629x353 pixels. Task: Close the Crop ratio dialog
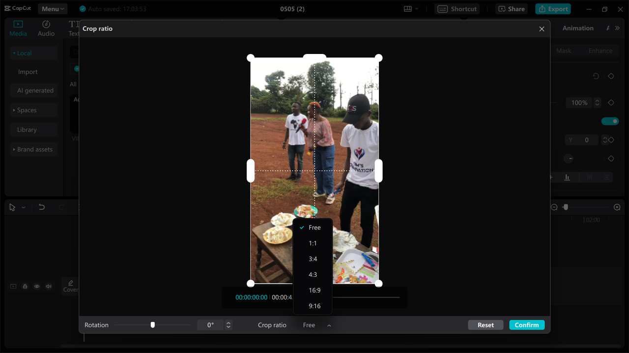[542, 29]
